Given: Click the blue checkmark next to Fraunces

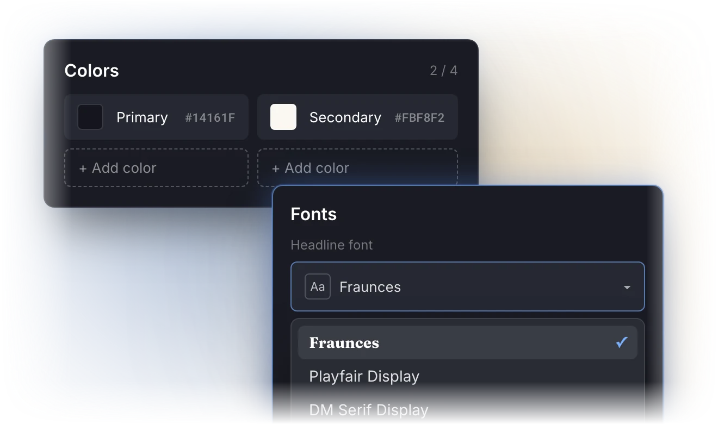Looking at the screenshot, I should 622,342.
